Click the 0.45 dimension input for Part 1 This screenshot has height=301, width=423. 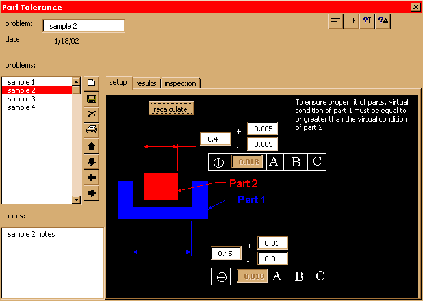227,253
